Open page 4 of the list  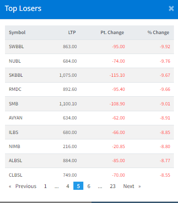coord(67,186)
